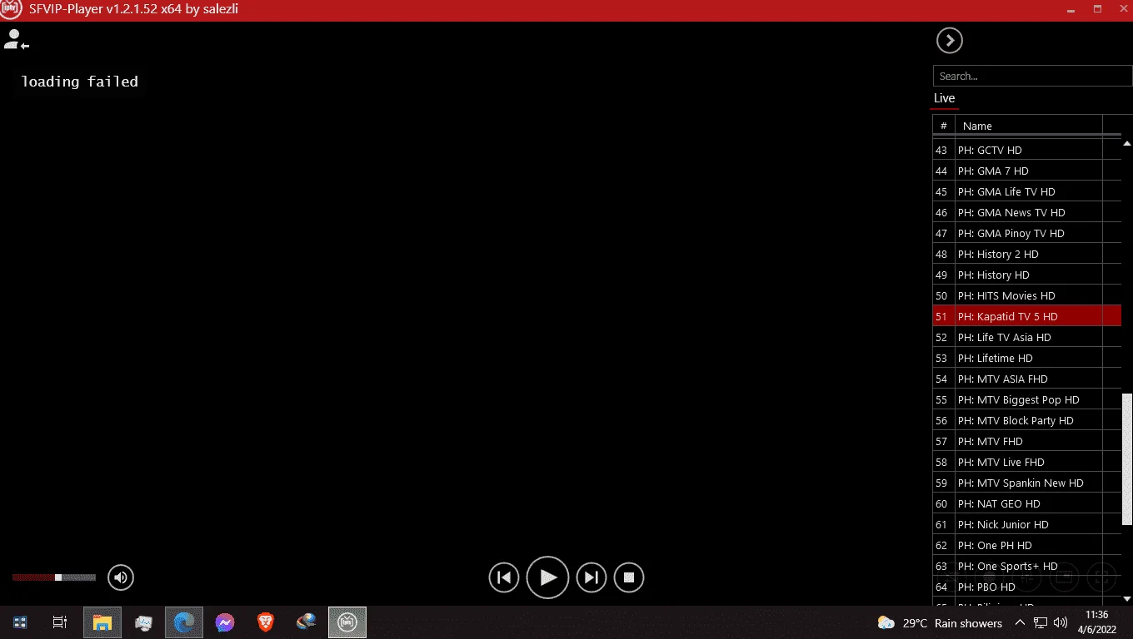The height and width of the screenshot is (639, 1133).
Task: Select channel PH: Lifetime HD
Action: tap(1027, 359)
